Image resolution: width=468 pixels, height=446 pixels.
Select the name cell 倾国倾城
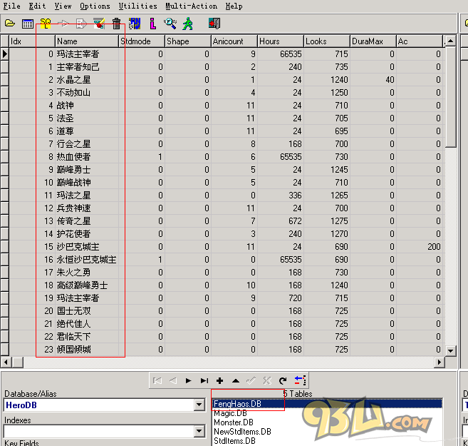pos(87,350)
